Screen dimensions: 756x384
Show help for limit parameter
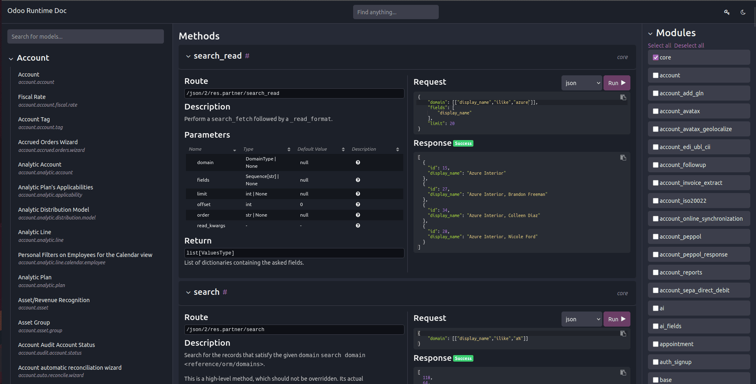(x=358, y=194)
